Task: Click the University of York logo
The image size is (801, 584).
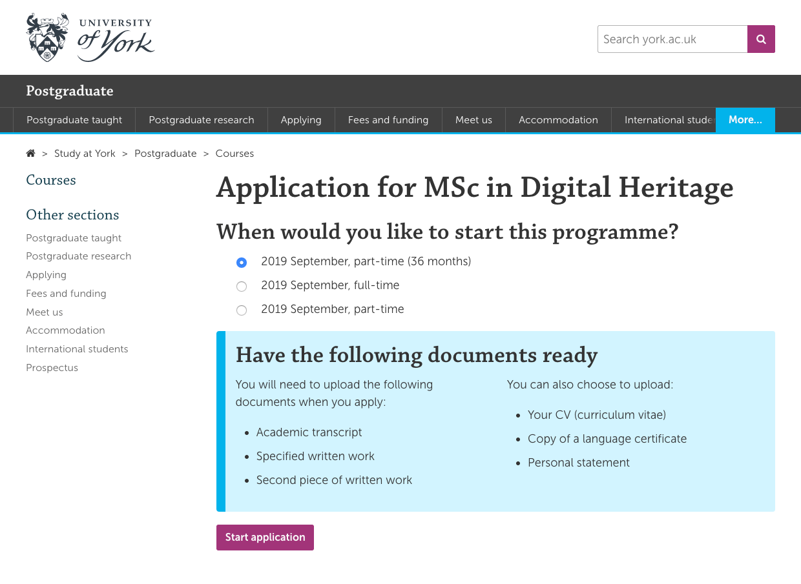Action: tap(90, 37)
